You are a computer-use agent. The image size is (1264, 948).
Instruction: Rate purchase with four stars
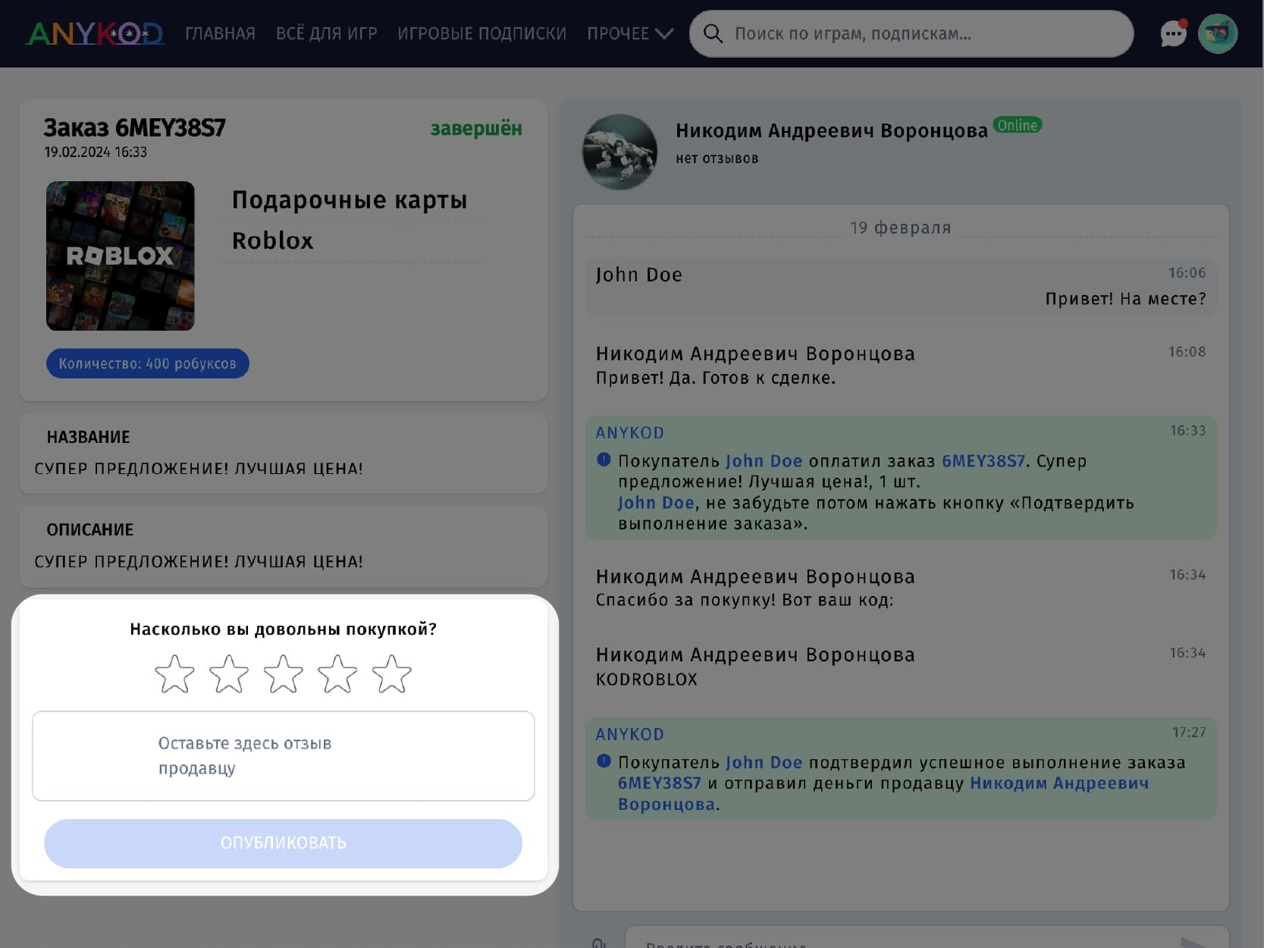(337, 674)
